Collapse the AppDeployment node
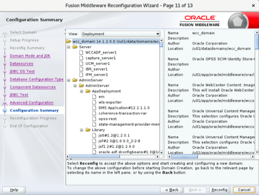Screen dimensions: 259x195 (81, 91)
